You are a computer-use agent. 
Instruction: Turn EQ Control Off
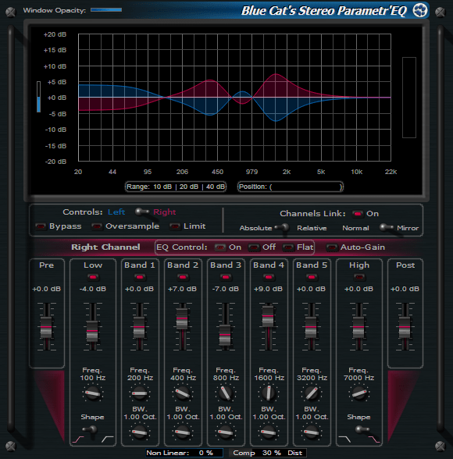click(x=254, y=247)
